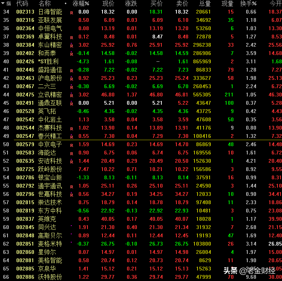Select stock 英飞拓
The width and height of the screenshot is (282, 281).
[x=47, y=111]
